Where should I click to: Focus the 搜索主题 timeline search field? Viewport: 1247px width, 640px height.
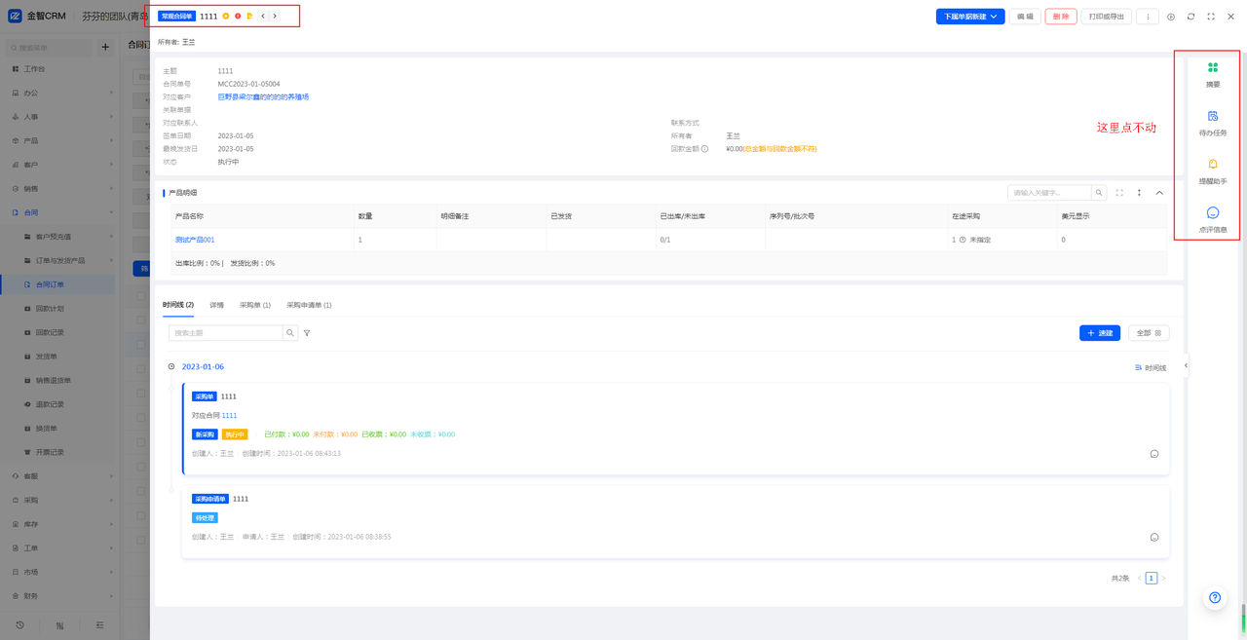click(x=226, y=333)
